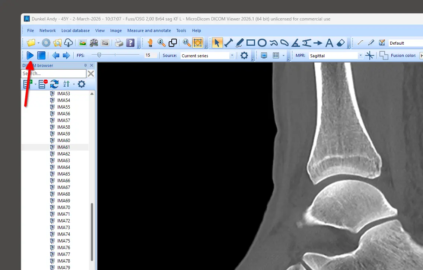423x270 pixels.
Task: Select IMA66 in the browser list
Action: [x=64, y=181]
